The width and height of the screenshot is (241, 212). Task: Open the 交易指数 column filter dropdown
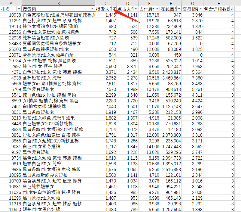[200, 9]
